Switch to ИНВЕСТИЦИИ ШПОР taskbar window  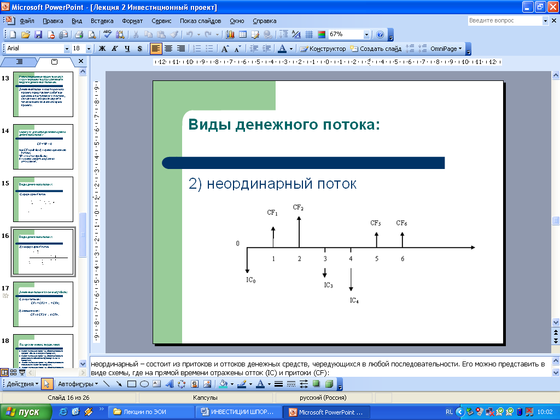click(x=238, y=412)
